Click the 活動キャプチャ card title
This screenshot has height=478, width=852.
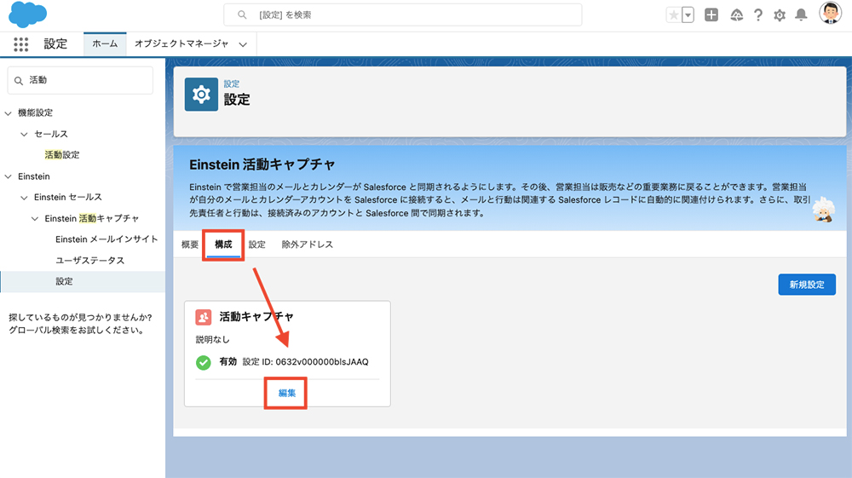(x=256, y=317)
